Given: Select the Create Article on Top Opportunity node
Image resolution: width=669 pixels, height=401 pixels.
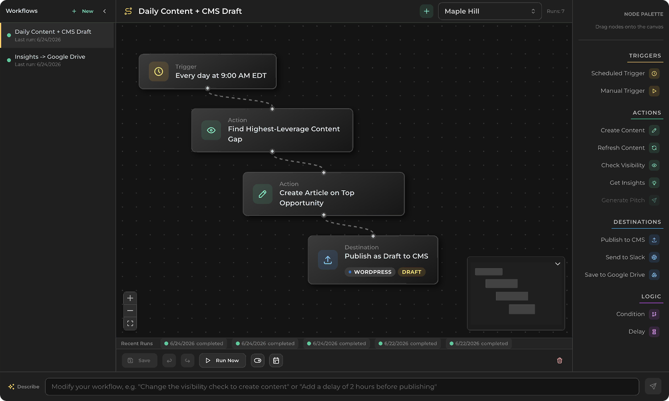Looking at the screenshot, I should pyautogui.click(x=324, y=194).
